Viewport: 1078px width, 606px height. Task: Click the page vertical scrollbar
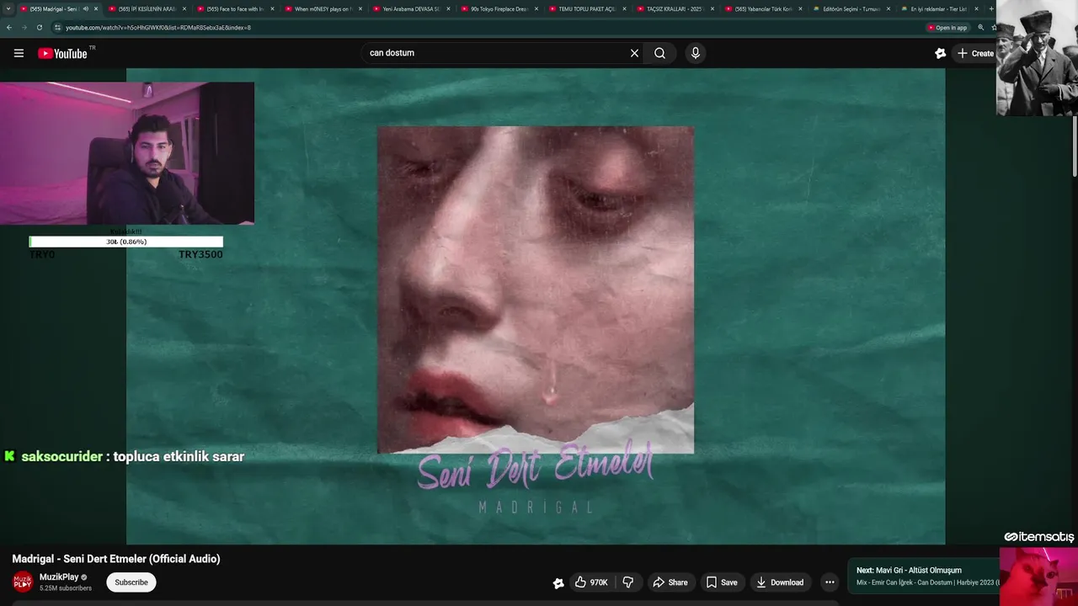click(x=1075, y=145)
